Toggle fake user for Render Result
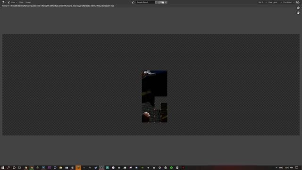The image size is (302, 170). tap(156, 2)
